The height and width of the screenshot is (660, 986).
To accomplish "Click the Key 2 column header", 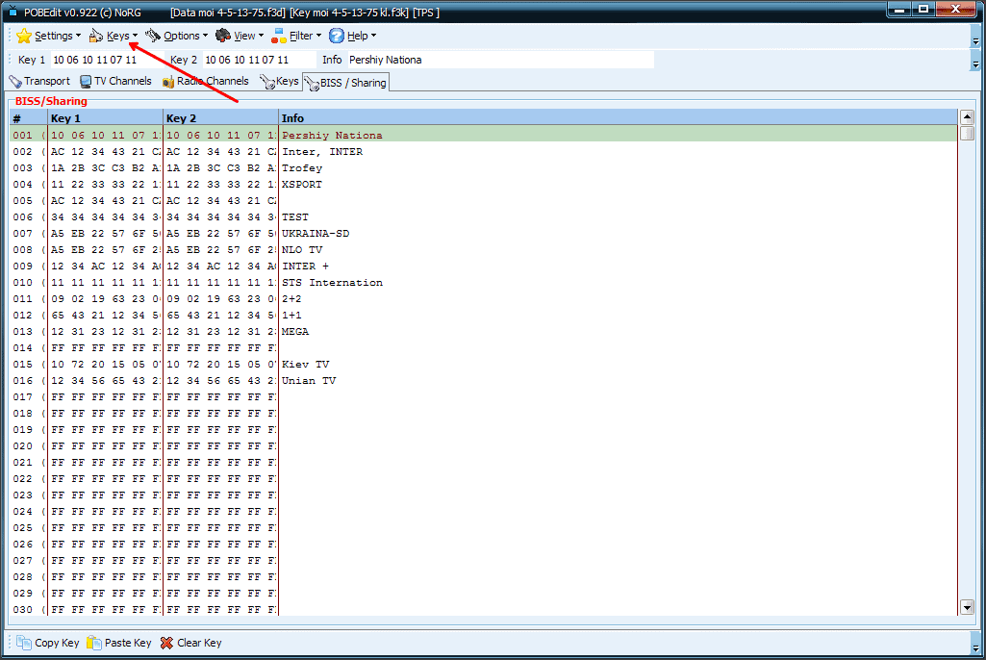I will tap(220, 118).
